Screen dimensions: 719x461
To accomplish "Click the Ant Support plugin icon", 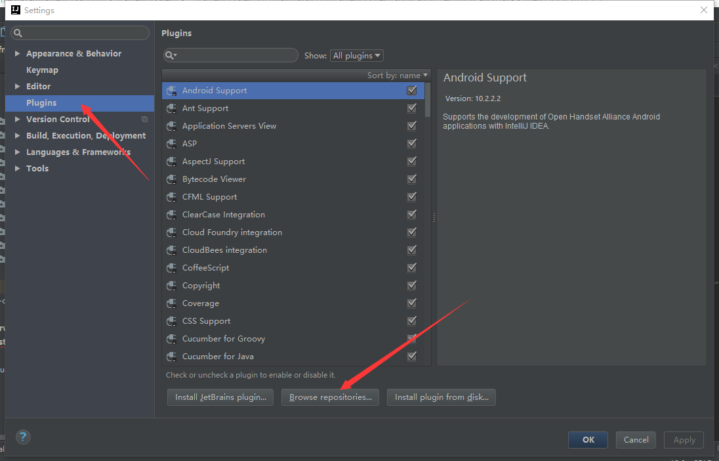I will tap(171, 108).
